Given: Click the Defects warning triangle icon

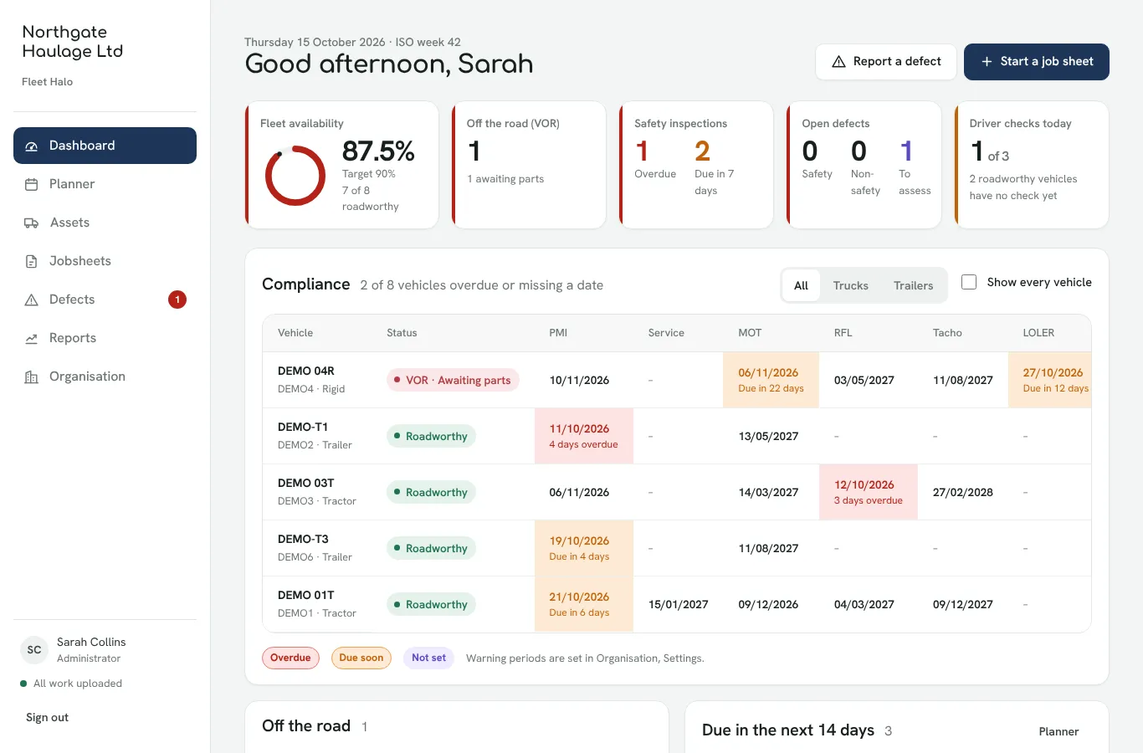Looking at the screenshot, I should (x=32, y=300).
